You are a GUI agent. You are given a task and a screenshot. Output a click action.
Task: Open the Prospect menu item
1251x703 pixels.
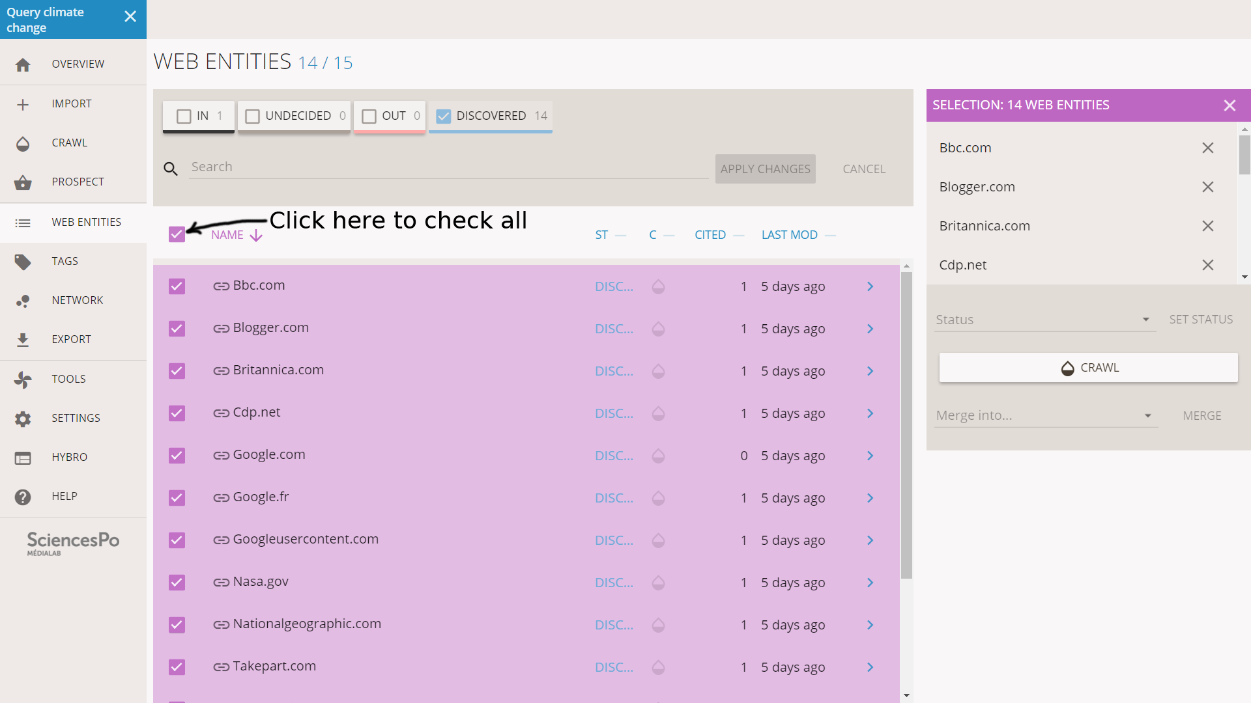point(73,182)
